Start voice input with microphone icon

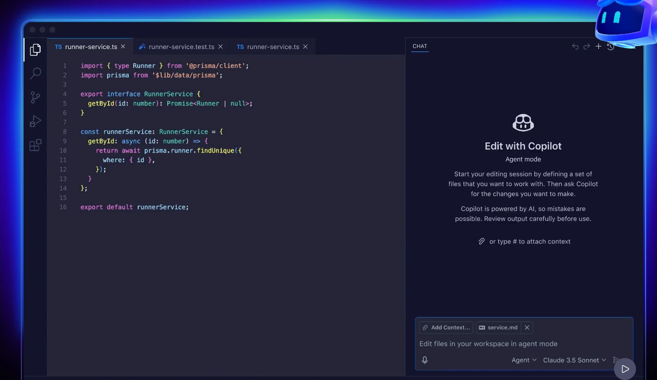coord(425,360)
